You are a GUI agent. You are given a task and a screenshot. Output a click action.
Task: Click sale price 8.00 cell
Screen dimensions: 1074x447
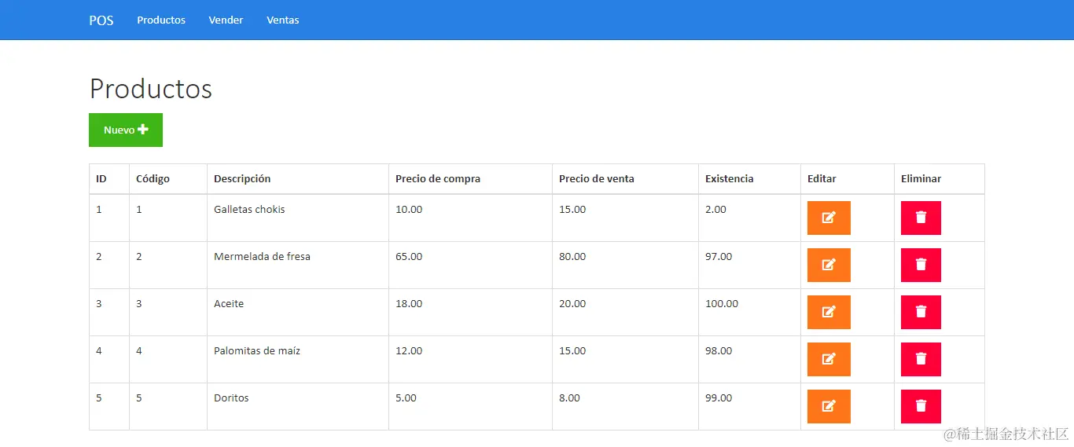tap(625, 406)
